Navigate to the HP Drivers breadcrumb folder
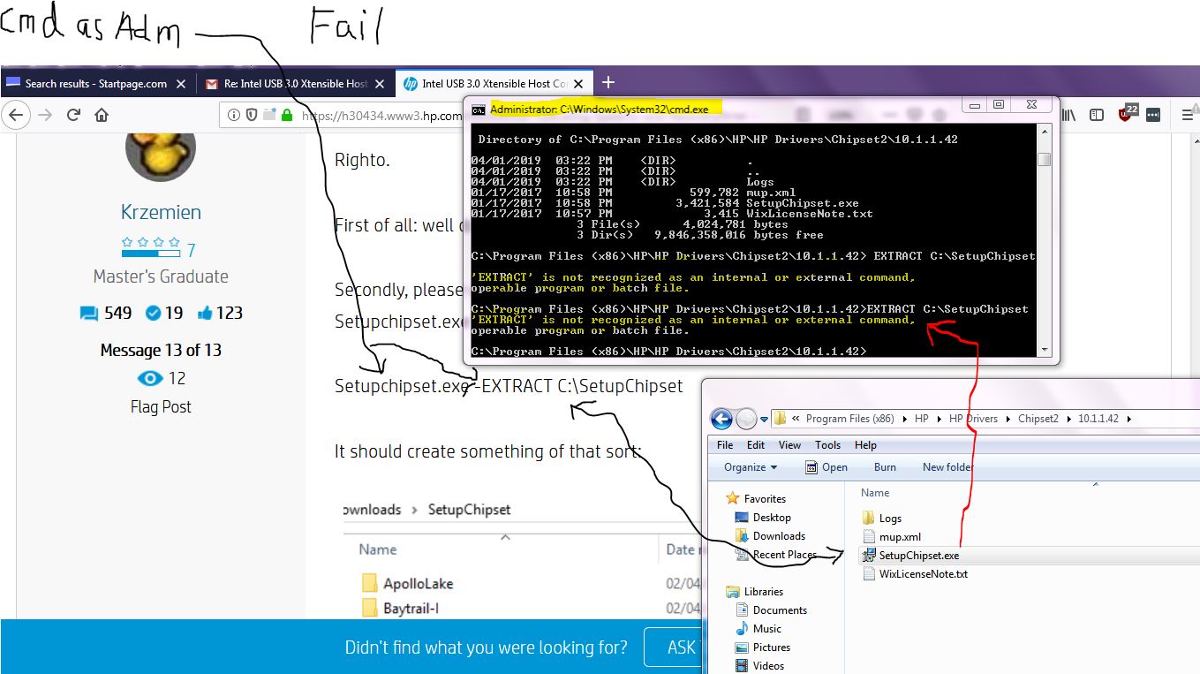The height and width of the screenshot is (674, 1200). pos(973,419)
